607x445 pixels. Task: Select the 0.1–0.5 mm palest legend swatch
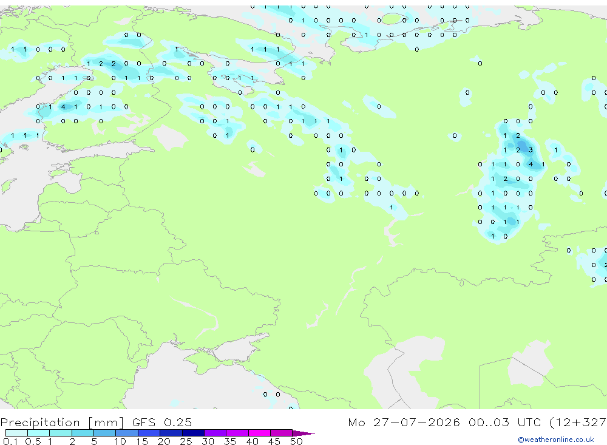16,433
